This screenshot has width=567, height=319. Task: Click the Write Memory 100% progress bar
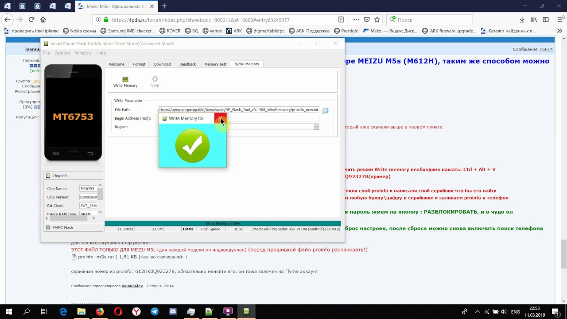223,223
